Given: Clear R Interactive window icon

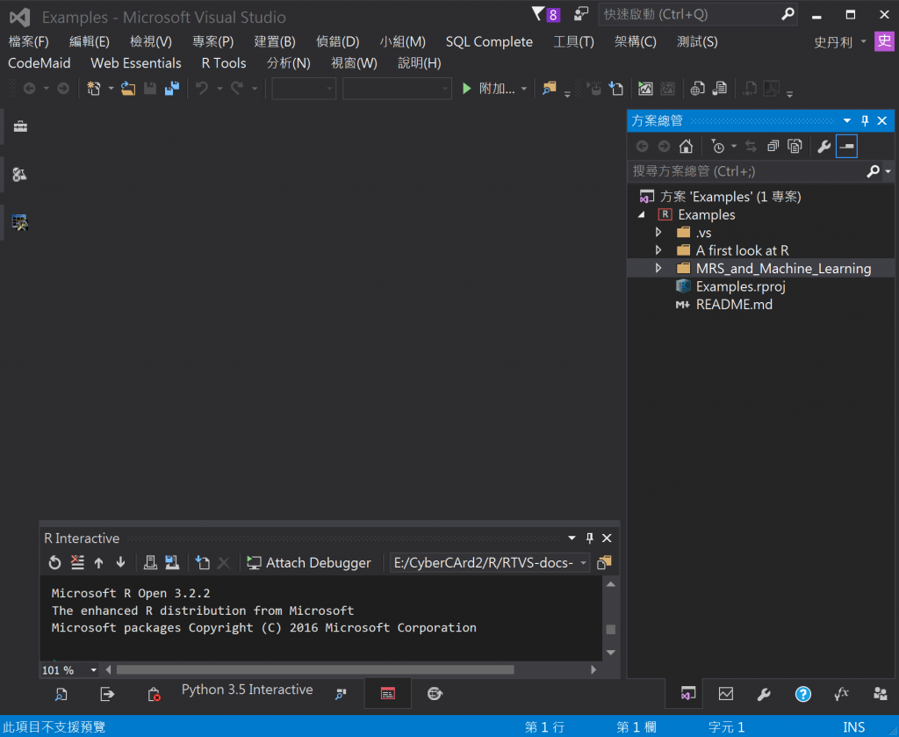Looking at the screenshot, I should tap(77, 563).
